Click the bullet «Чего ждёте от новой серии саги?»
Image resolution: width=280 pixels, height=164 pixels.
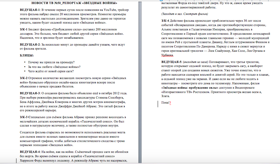(x=51, y=71)
